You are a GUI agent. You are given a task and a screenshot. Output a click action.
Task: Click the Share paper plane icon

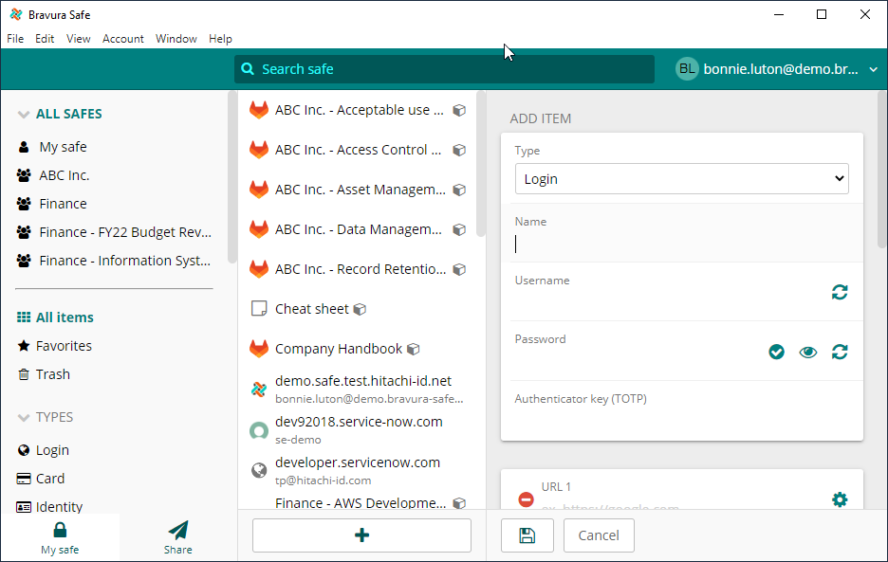(x=177, y=536)
